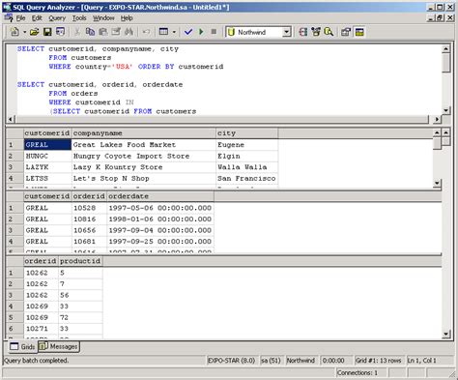458x380 pixels.
Task: Click the Query Analyzer title bar icon
Action: [x=7, y=7]
